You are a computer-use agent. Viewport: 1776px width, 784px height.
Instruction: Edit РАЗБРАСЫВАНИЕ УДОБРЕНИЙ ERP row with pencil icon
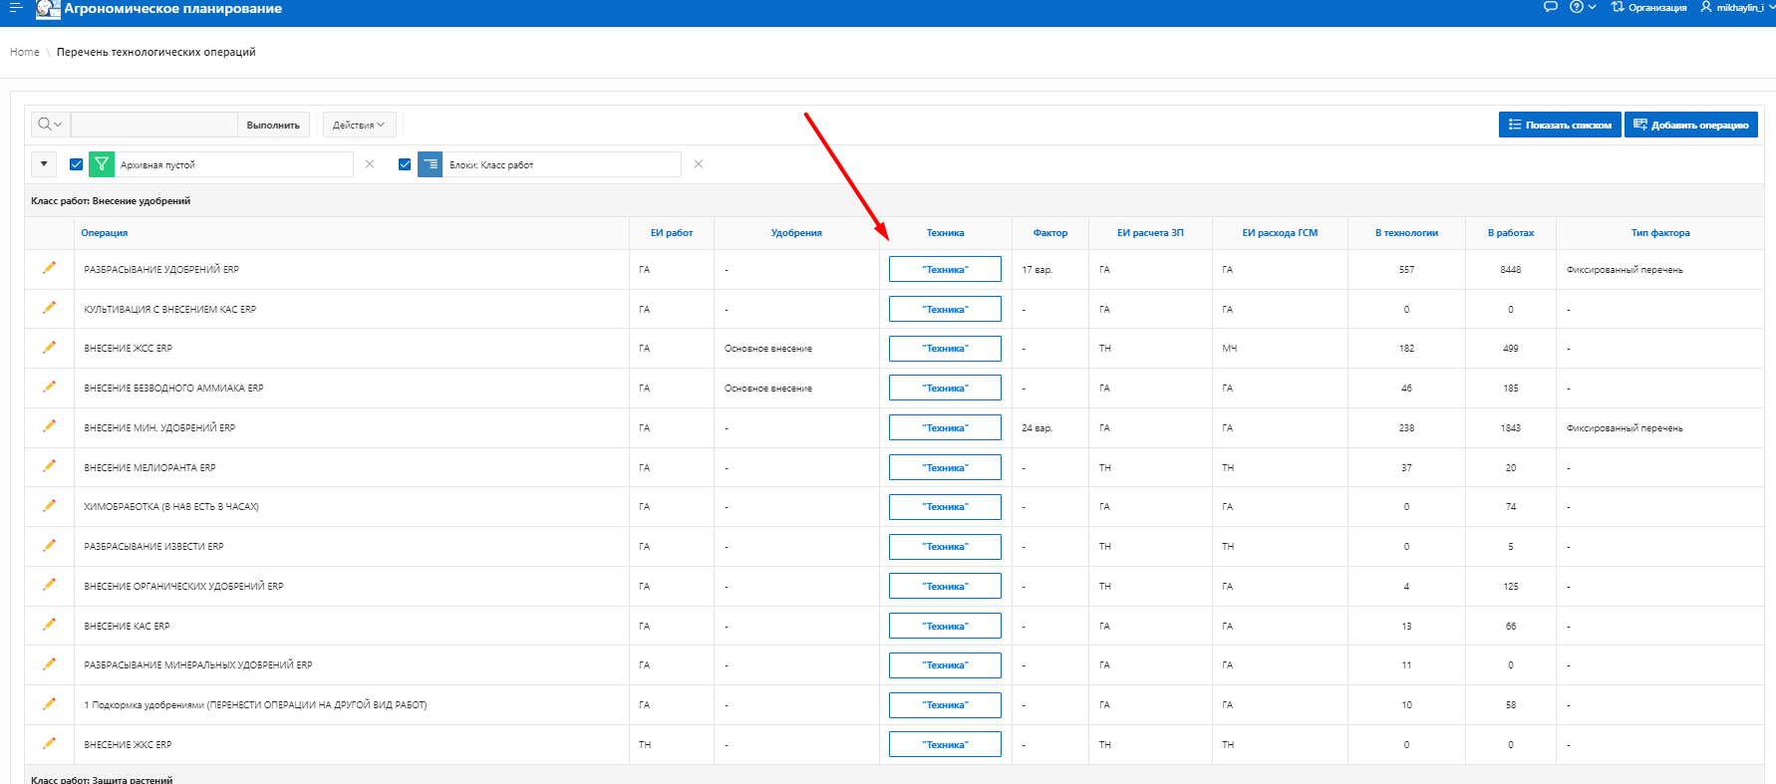pyautogui.click(x=49, y=268)
